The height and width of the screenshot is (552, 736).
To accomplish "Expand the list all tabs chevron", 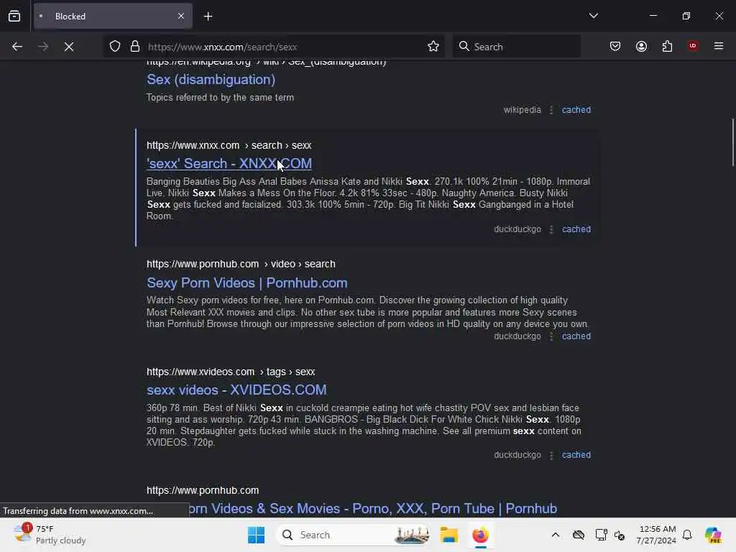I will (593, 16).
